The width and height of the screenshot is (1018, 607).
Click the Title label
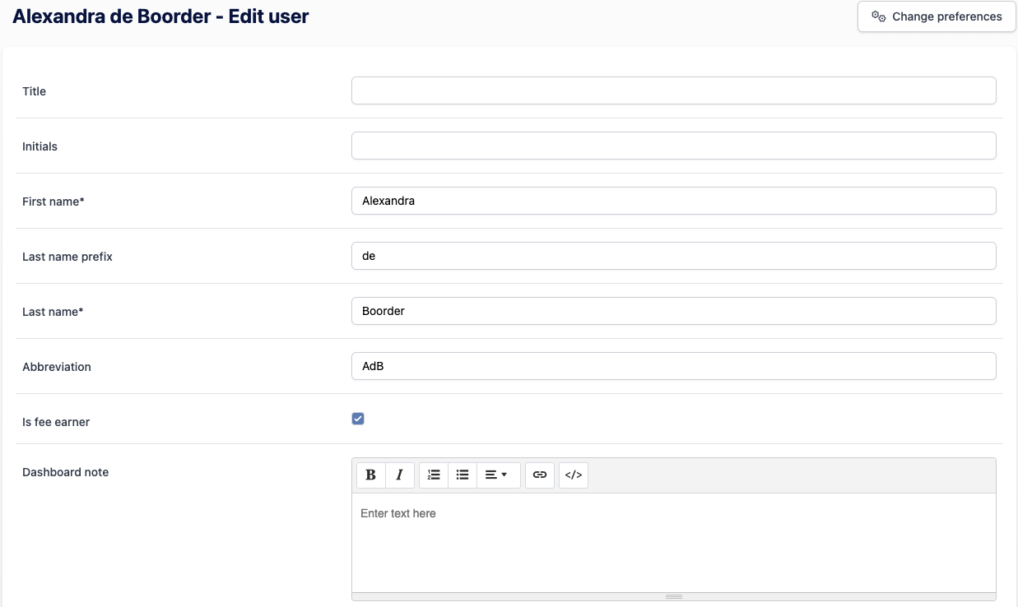pos(35,91)
